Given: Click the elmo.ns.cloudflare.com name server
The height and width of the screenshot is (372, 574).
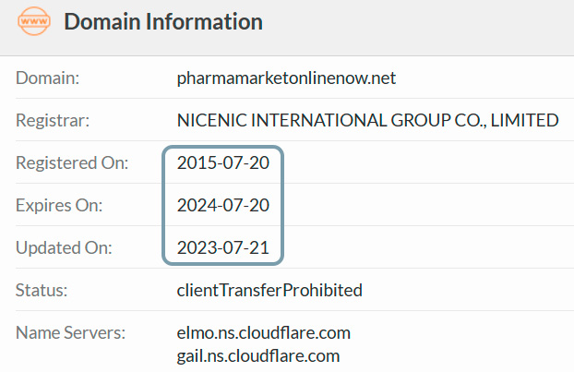Looking at the screenshot, I should 264,333.
